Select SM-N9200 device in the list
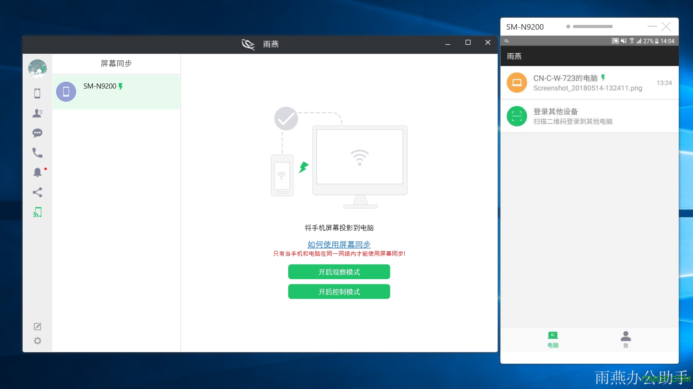Image resolution: width=693 pixels, height=389 pixels. point(116,92)
